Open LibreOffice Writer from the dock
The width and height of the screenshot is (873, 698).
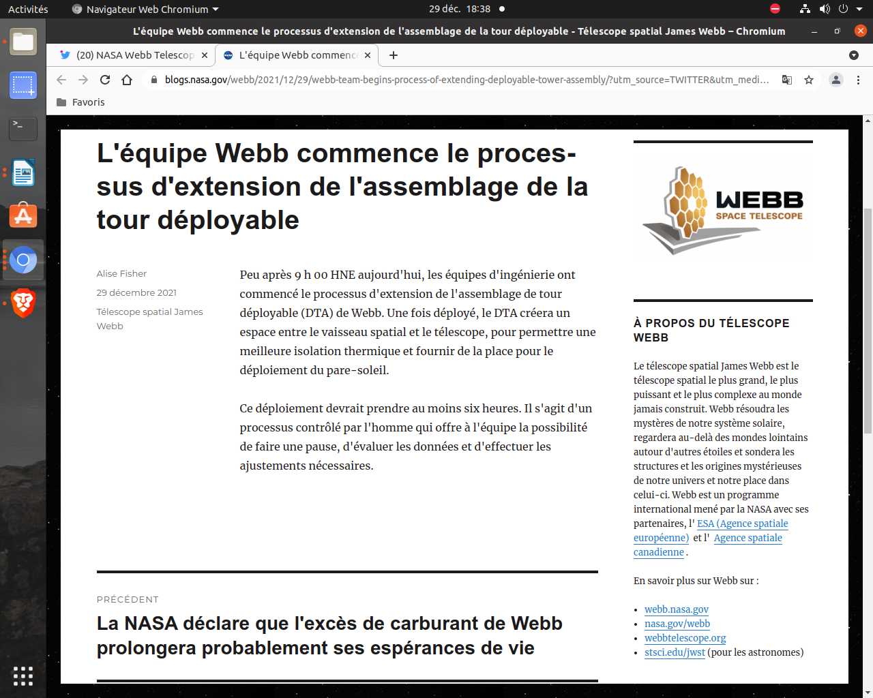click(23, 172)
